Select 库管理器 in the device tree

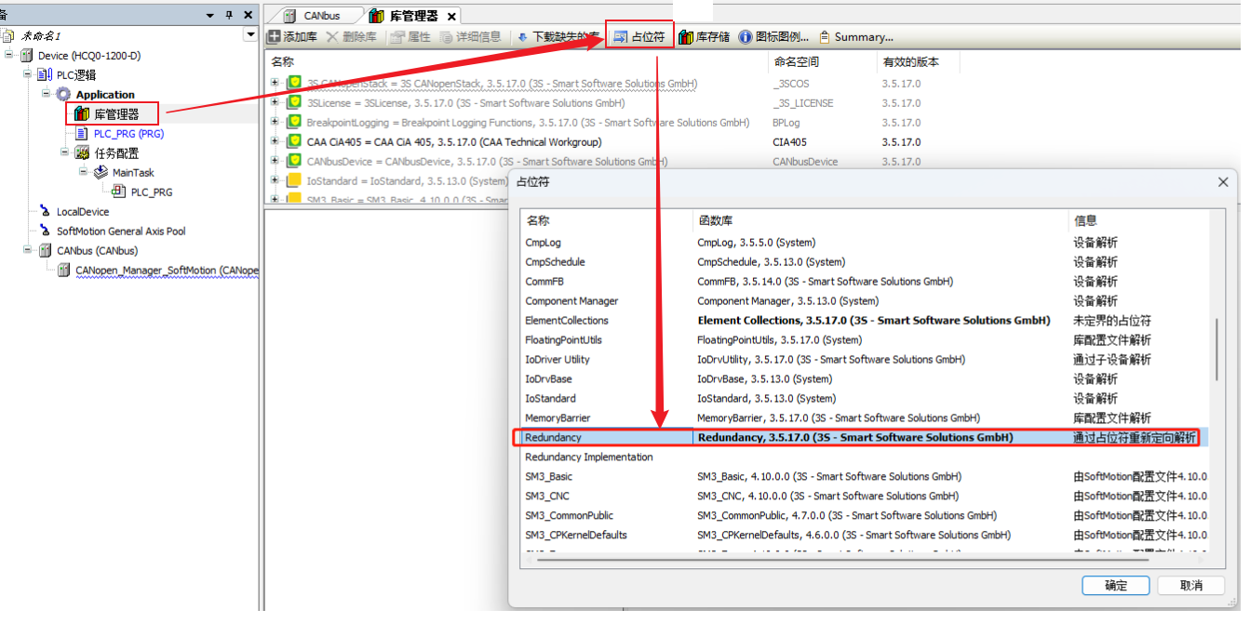[x=115, y=114]
